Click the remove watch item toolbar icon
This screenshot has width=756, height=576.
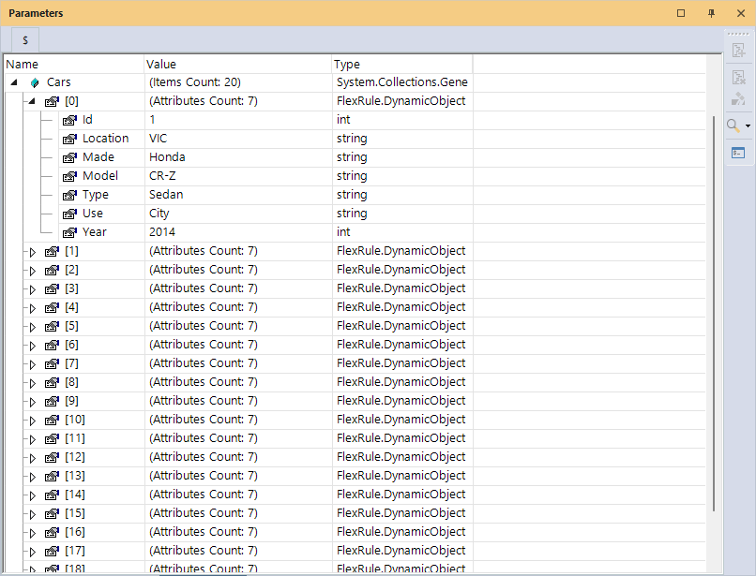[x=738, y=77]
